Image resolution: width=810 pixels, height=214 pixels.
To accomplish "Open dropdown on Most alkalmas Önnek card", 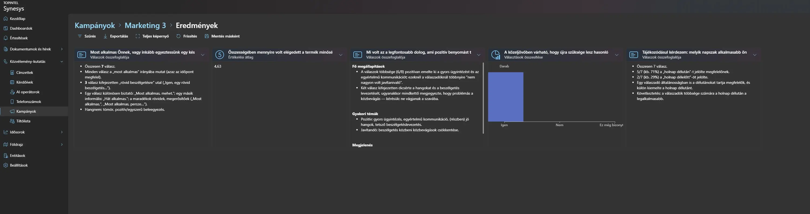I will tap(203, 55).
